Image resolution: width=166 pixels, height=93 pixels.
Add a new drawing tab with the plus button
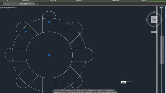tap(37, 4)
